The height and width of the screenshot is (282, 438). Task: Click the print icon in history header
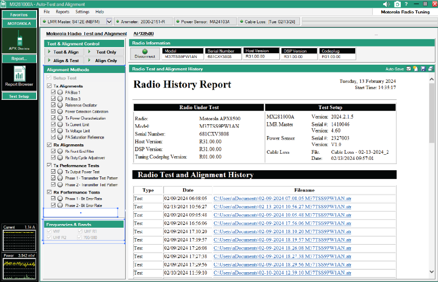431,69
